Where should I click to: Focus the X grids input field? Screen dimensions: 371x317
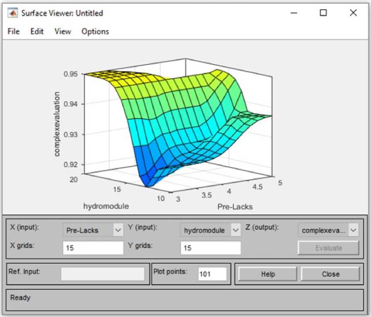point(93,248)
